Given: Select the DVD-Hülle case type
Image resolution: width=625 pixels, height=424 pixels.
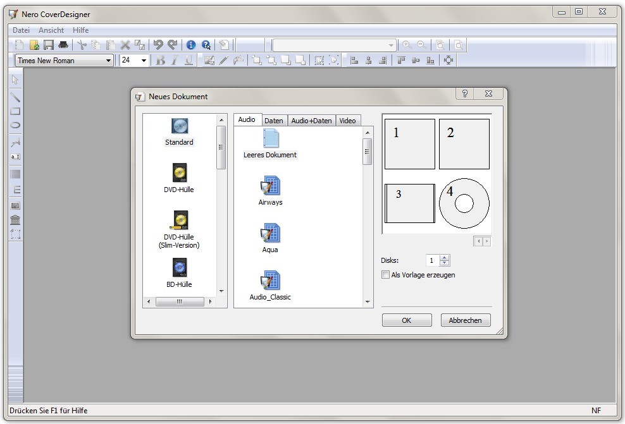Looking at the screenshot, I should pos(179,178).
